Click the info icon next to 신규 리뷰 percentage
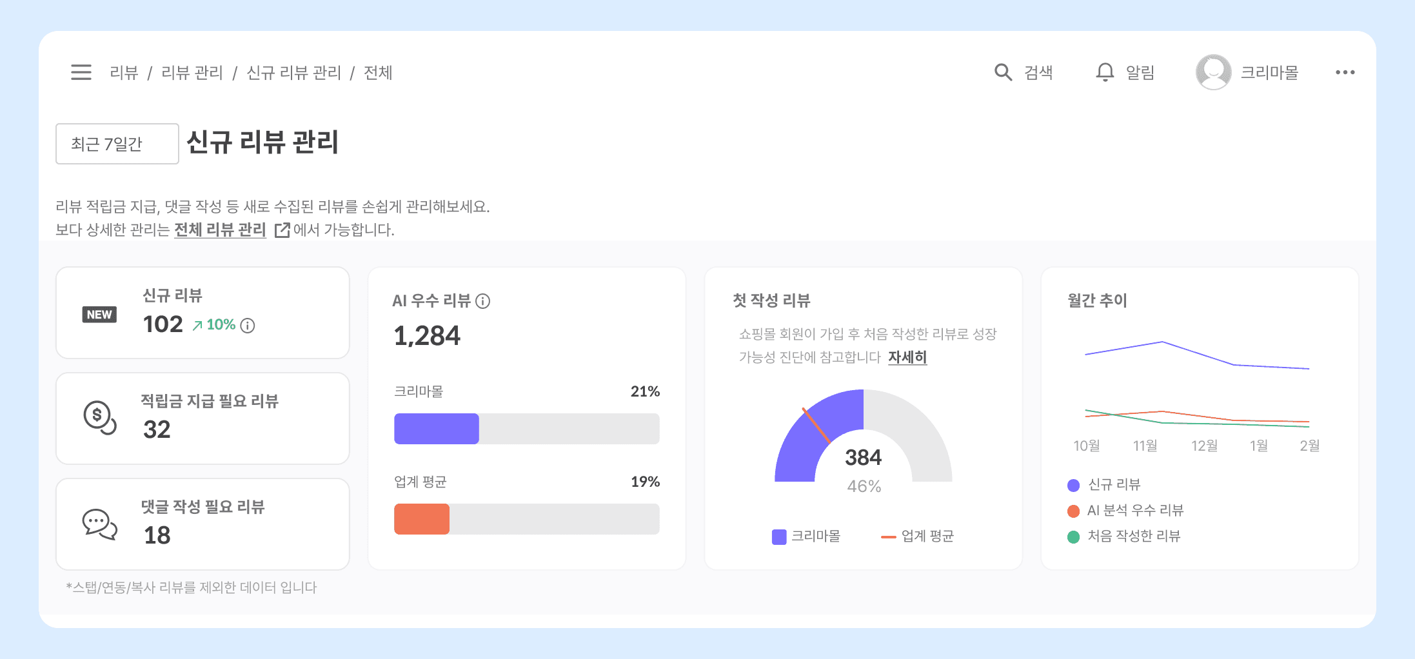This screenshot has width=1415, height=659. (247, 326)
